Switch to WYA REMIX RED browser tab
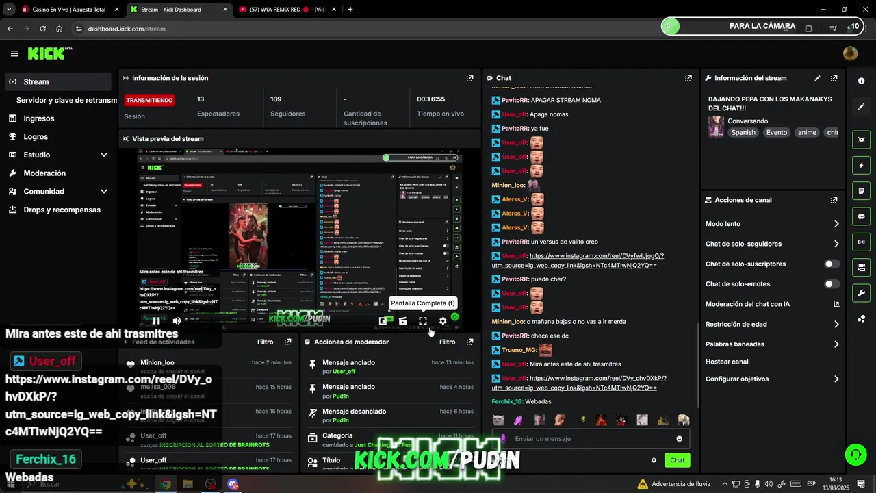This screenshot has width=876, height=493. [x=287, y=10]
